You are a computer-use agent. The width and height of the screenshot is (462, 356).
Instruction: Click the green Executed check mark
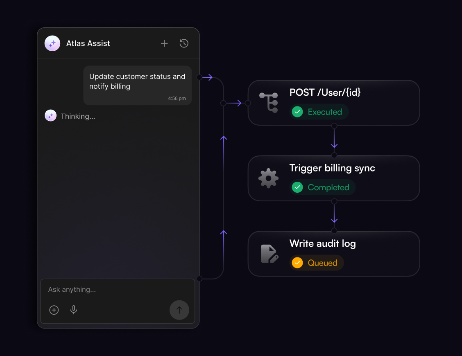point(297,112)
